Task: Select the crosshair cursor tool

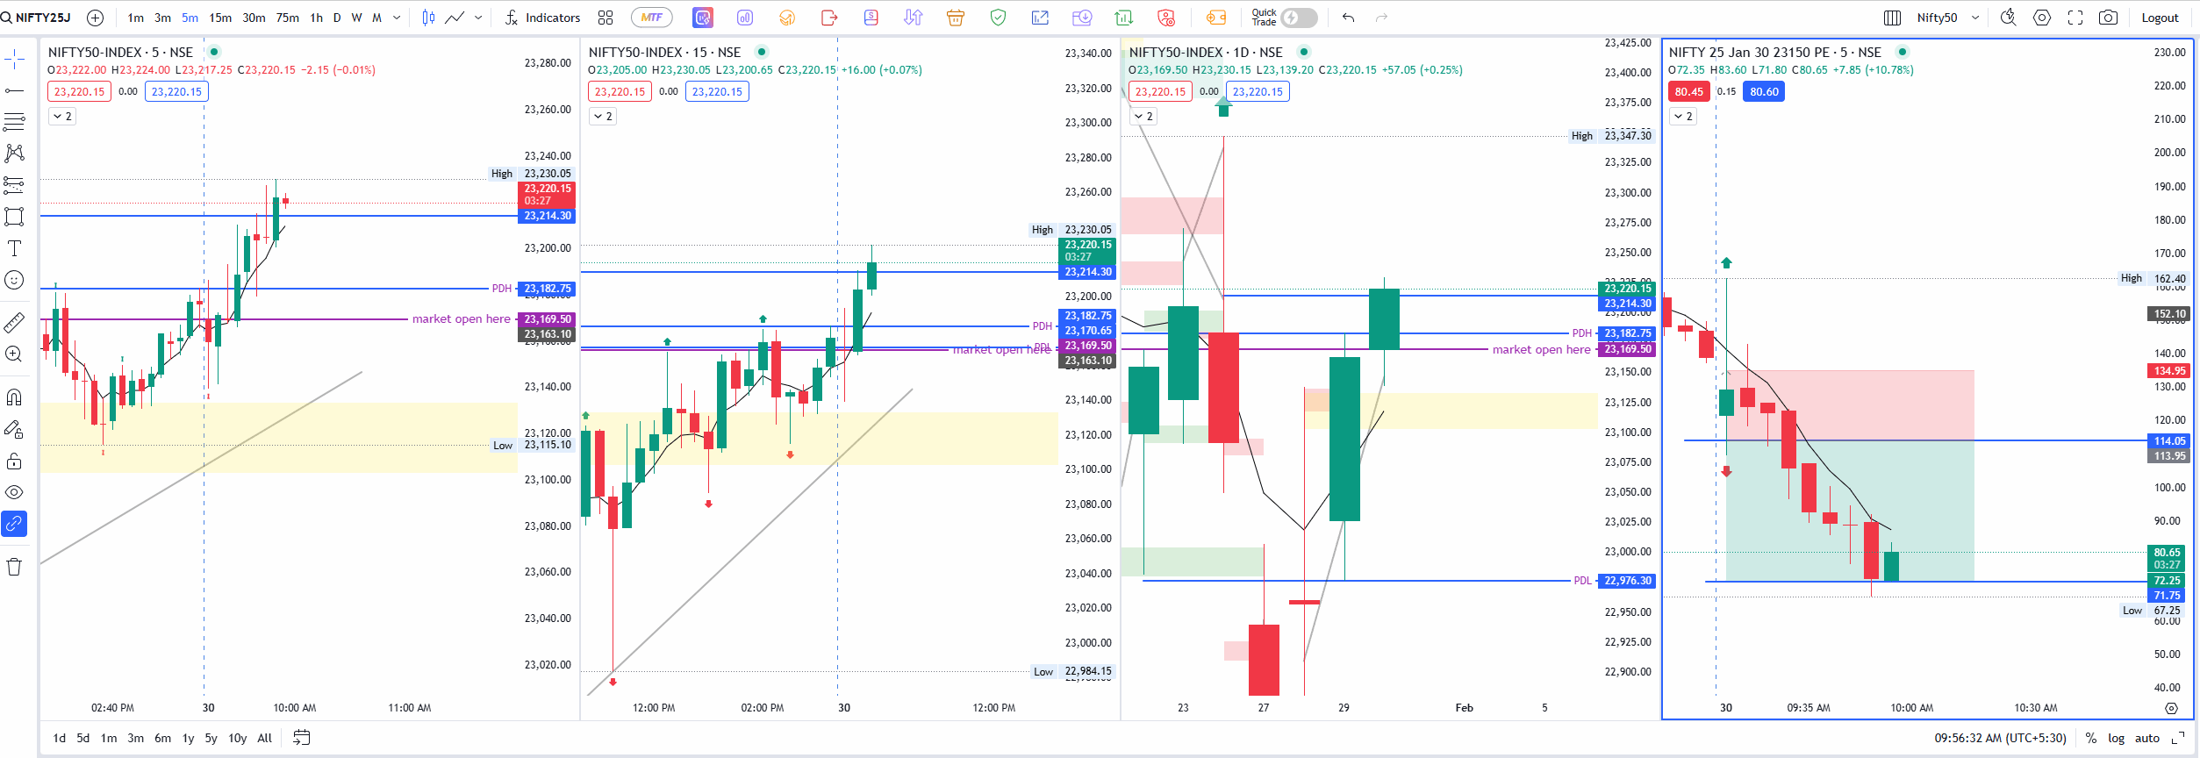Action: click(14, 59)
